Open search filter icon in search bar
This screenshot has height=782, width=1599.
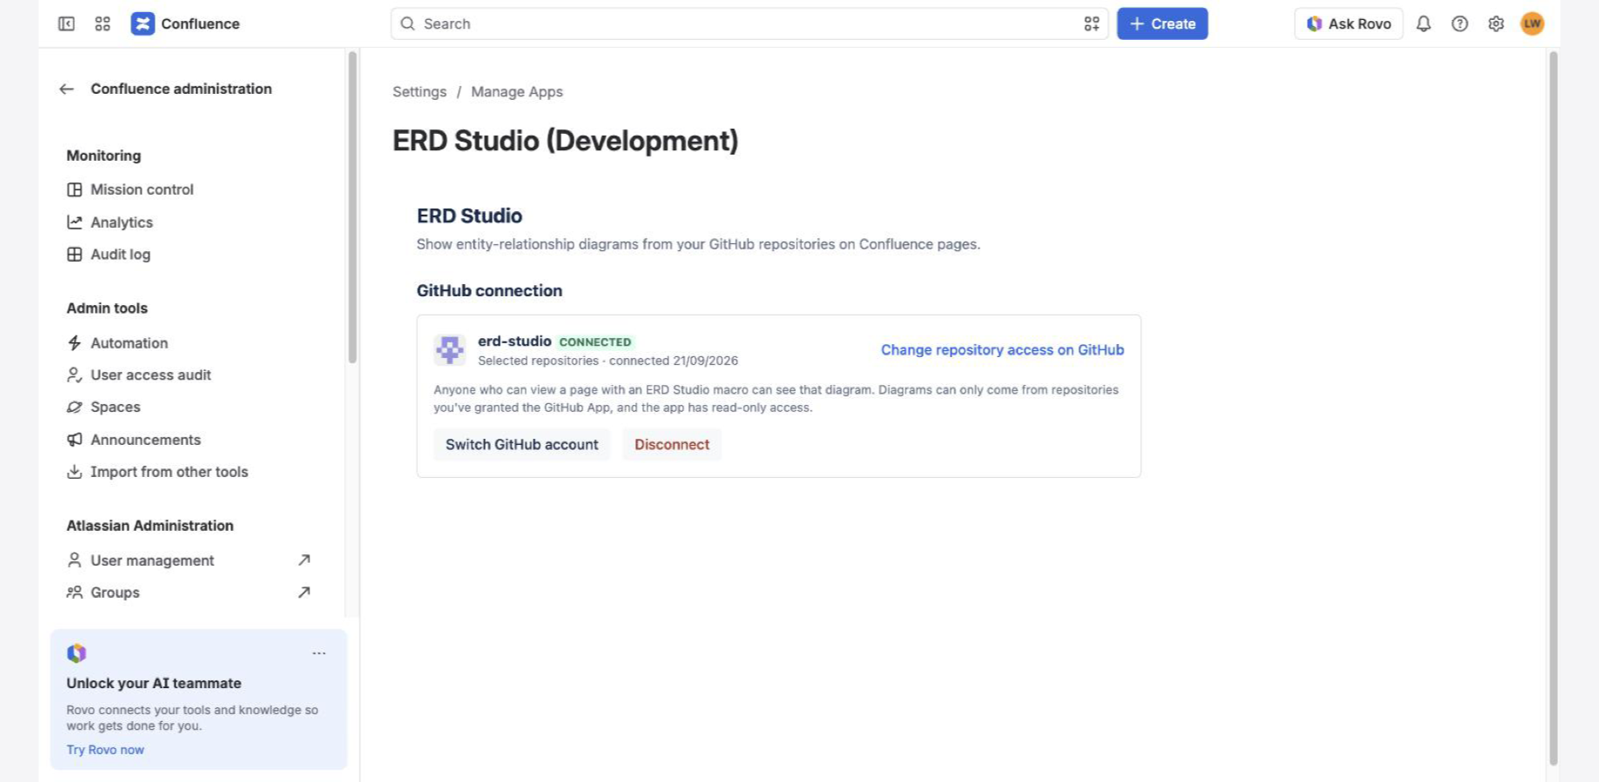(x=1091, y=23)
